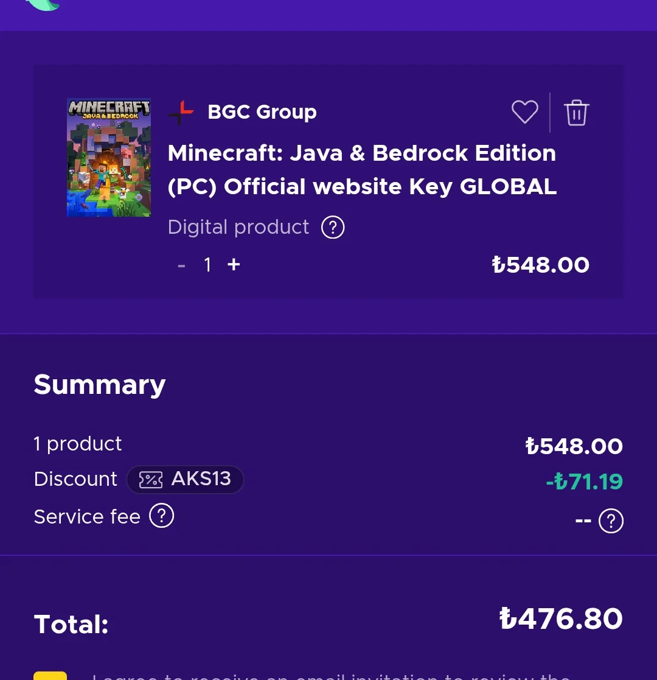Open the Digital product help icon
Viewport: 657px width, 680px height.
coord(333,228)
